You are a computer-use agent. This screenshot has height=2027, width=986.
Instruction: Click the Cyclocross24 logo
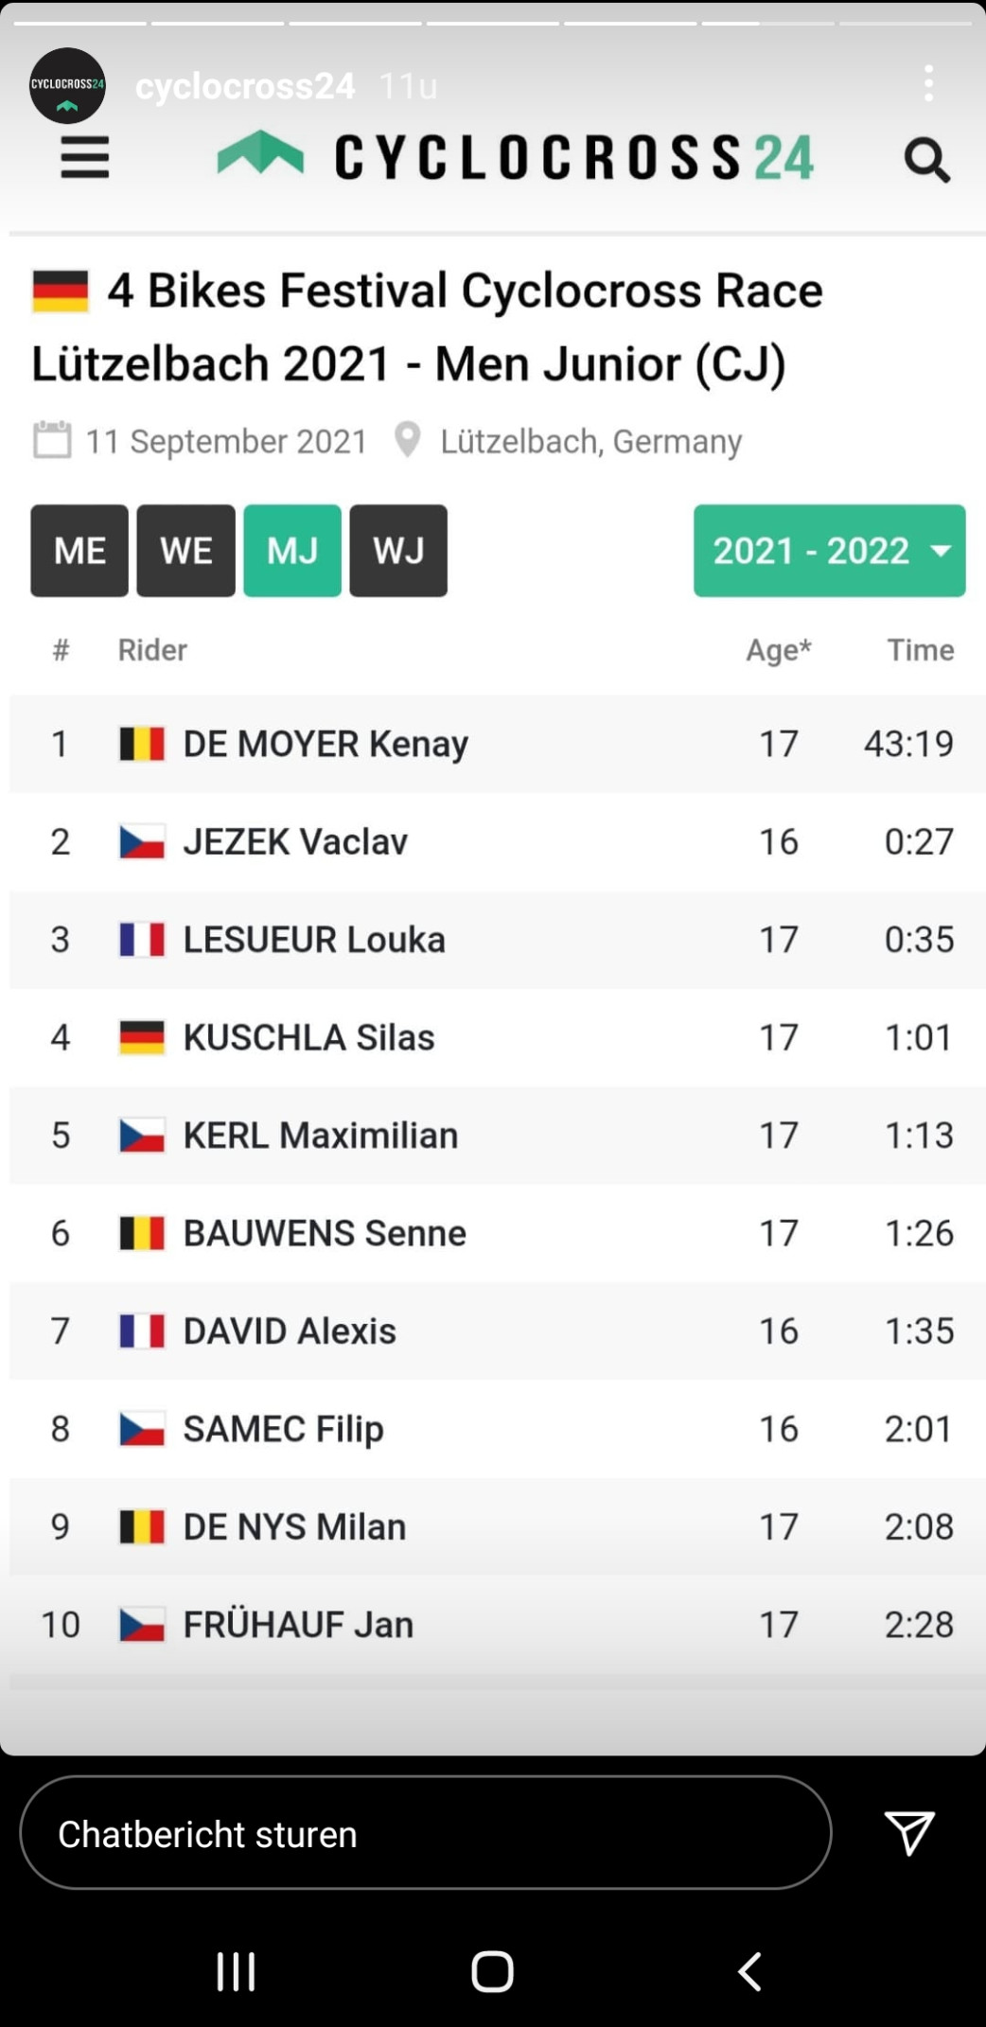pos(516,157)
